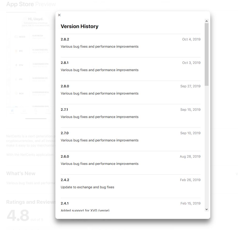Image resolution: width=238 pixels, height=230 pixels.
Task: Select the NCCO coin icon
Action: 16,37
